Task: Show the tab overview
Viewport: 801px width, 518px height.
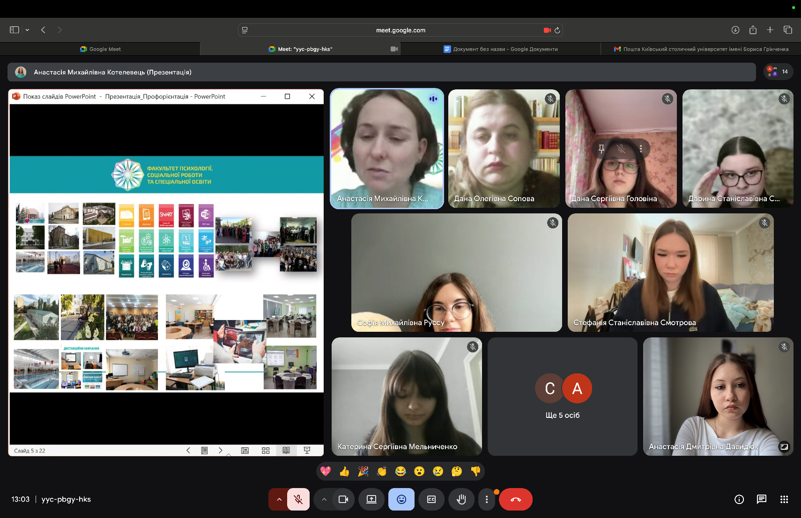Action: (x=788, y=30)
